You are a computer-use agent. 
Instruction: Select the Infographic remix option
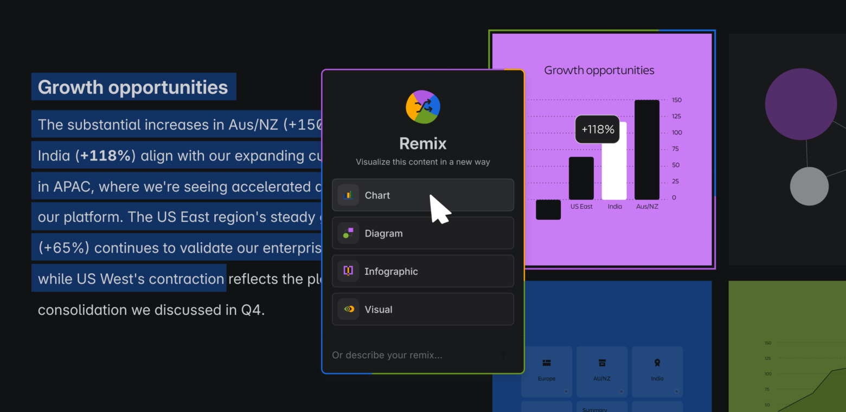pyautogui.click(x=423, y=271)
